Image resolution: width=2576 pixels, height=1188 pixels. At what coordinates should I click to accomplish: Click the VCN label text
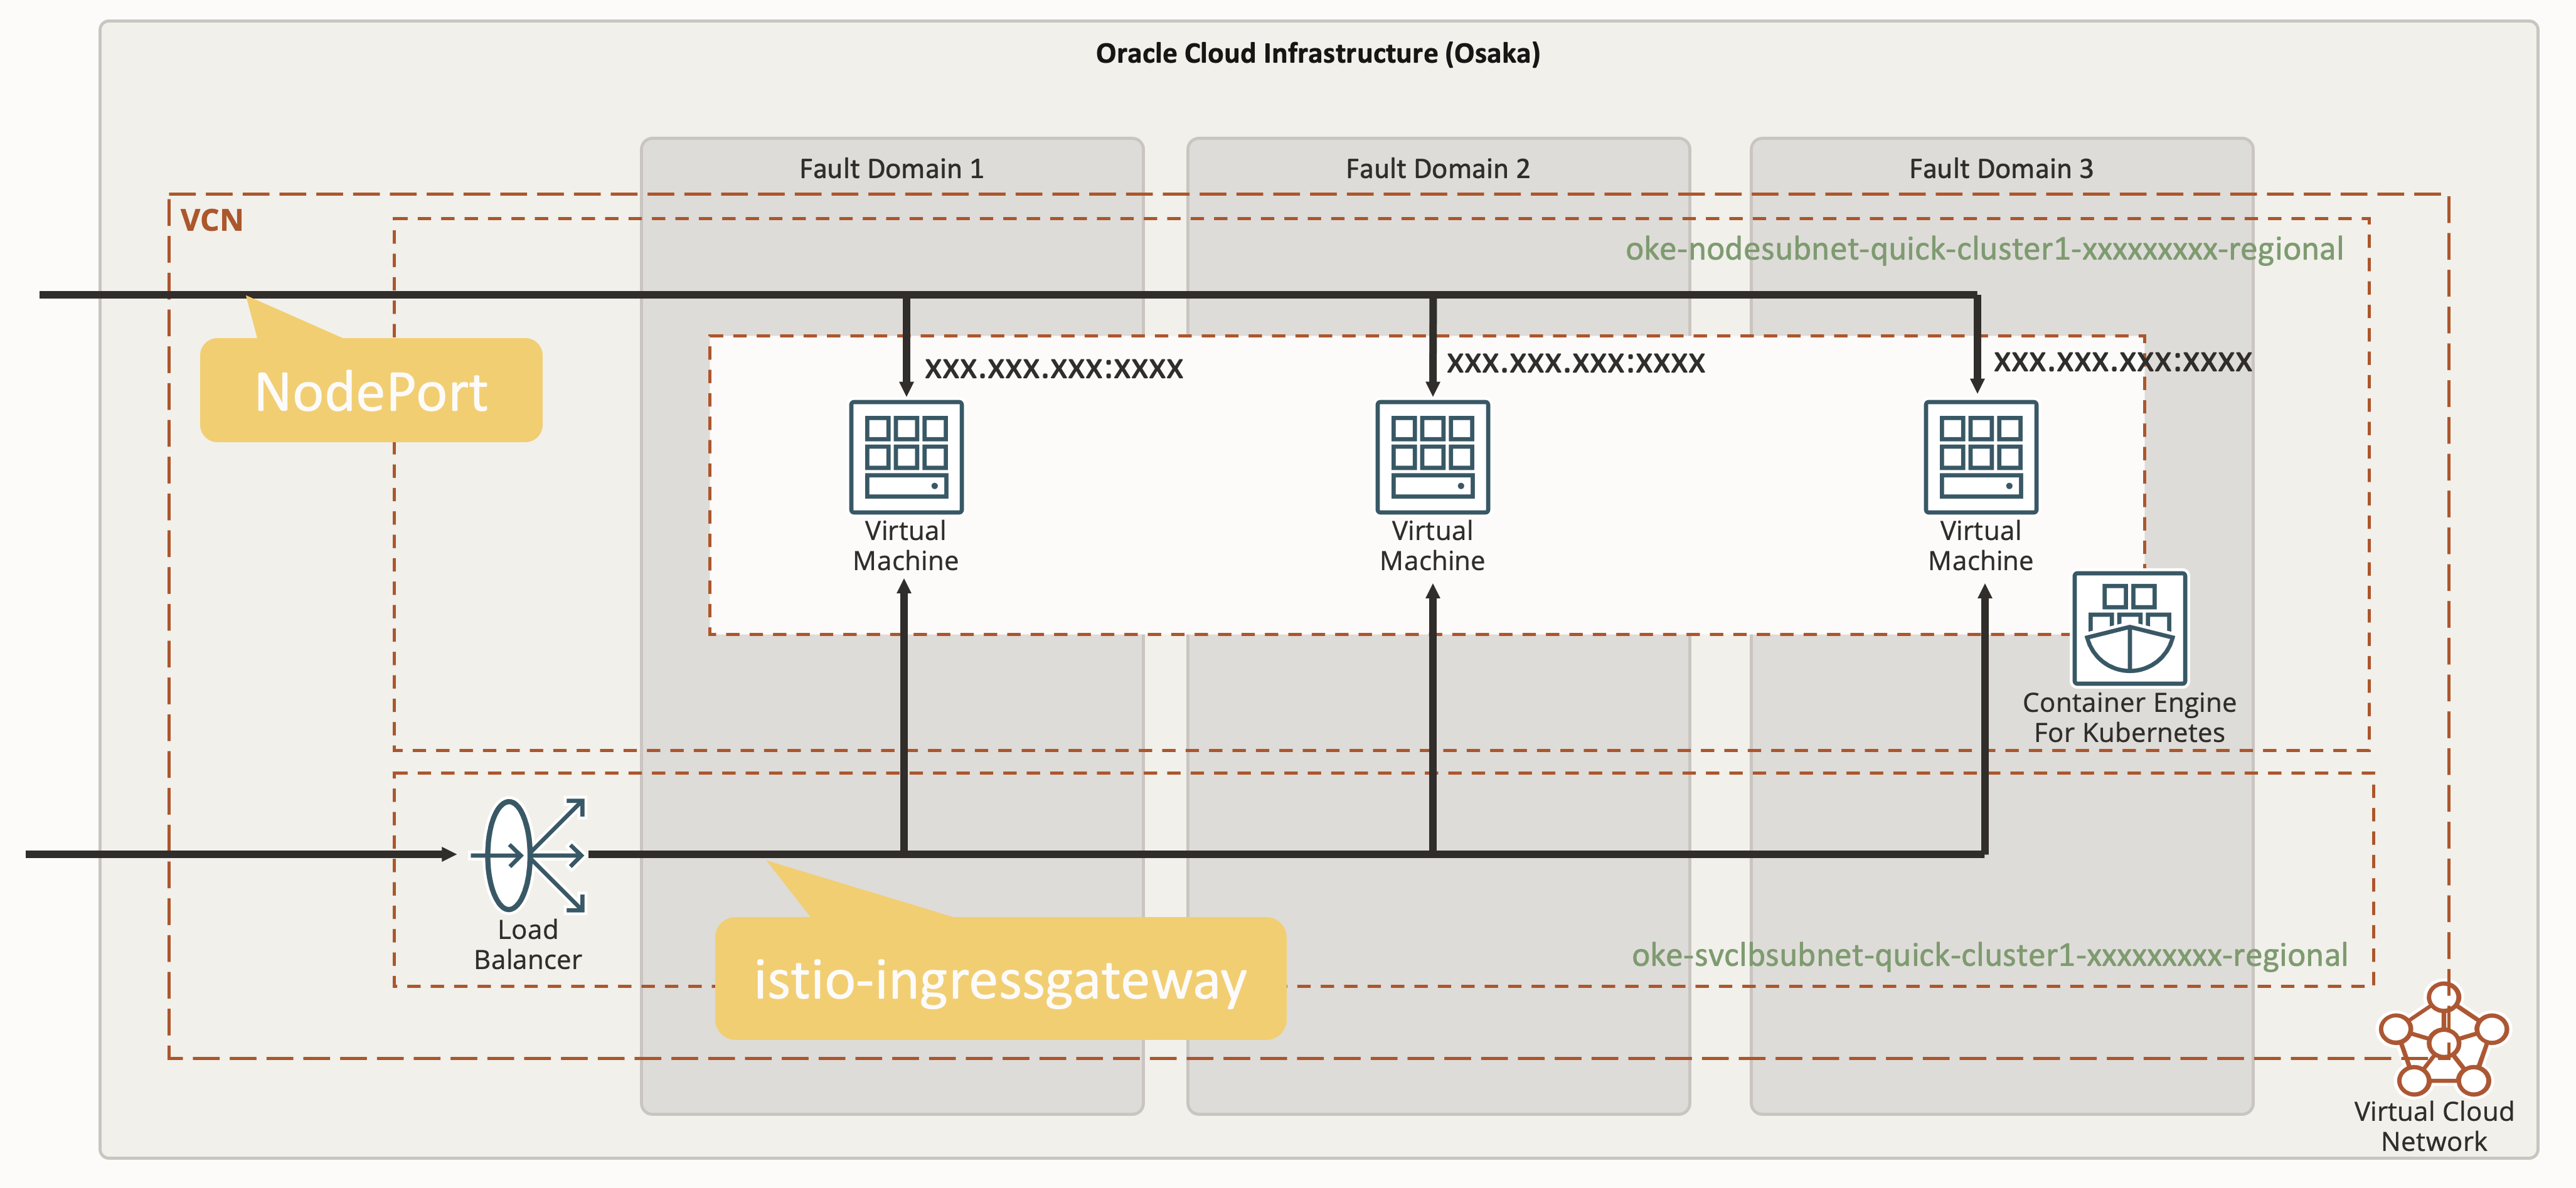[211, 220]
